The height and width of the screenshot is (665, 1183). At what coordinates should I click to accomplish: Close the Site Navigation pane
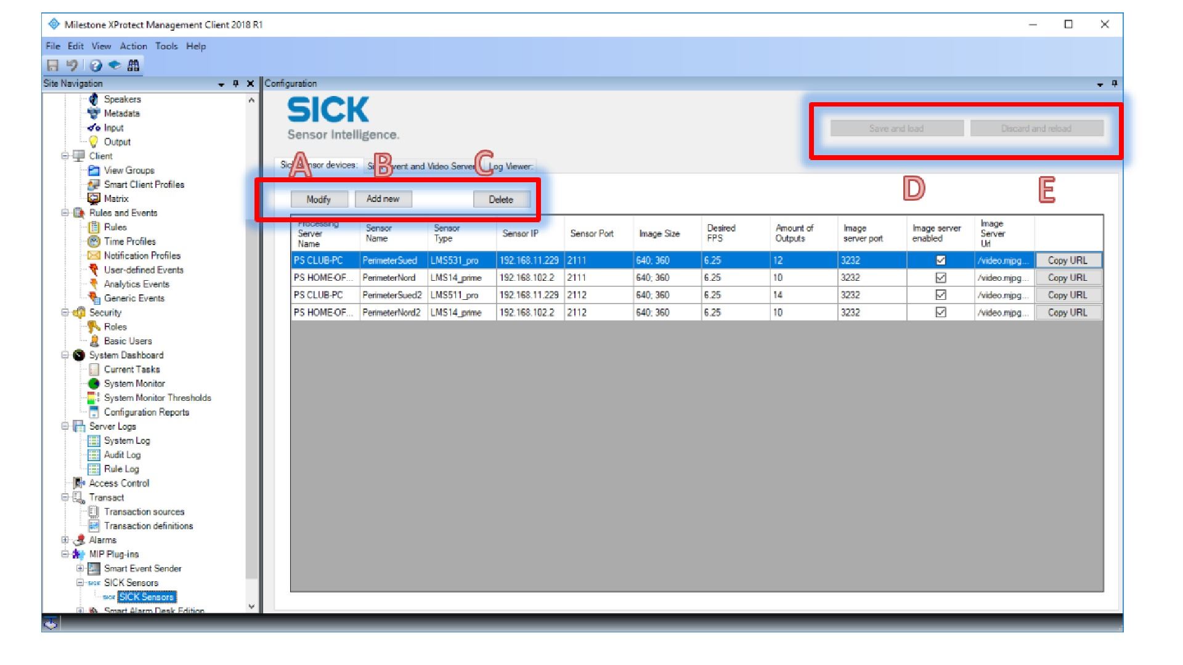tap(250, 83)
